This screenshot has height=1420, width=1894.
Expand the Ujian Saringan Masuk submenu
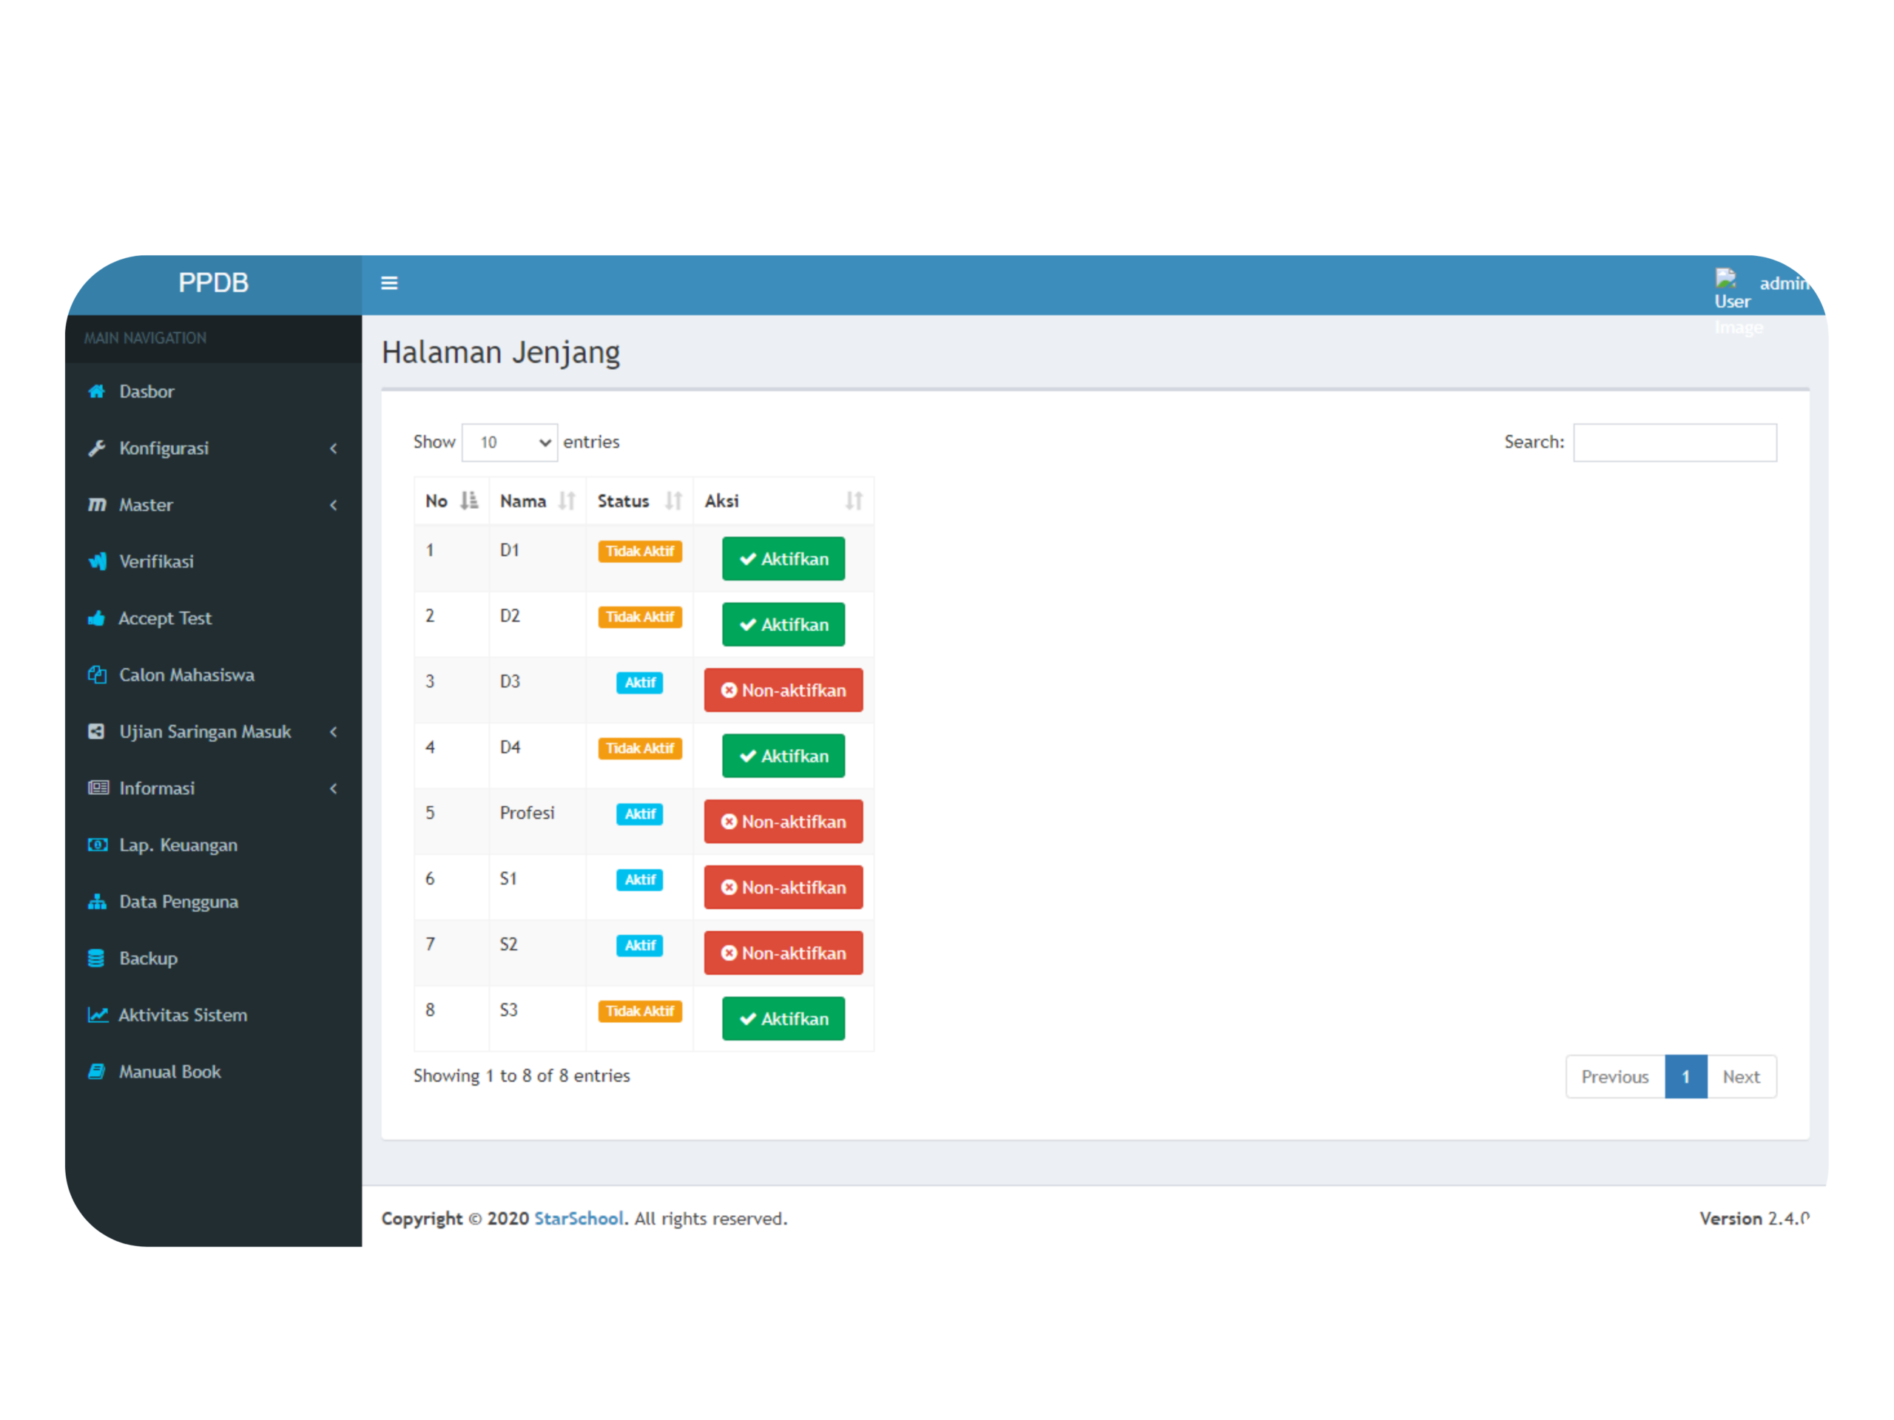(x=206, y=732)
